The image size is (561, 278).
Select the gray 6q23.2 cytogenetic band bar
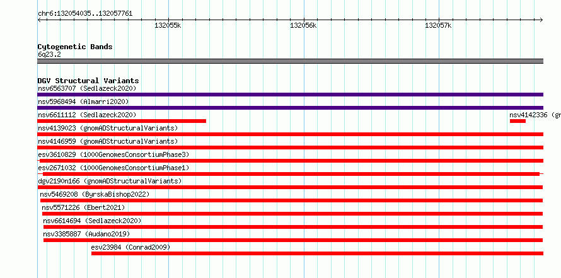[290, 61]
